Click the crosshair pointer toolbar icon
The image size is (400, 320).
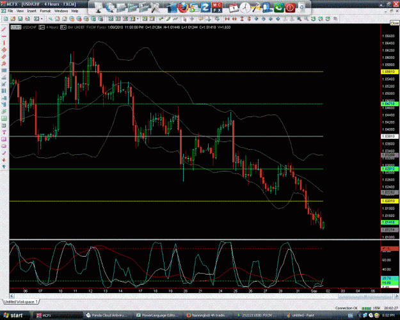pos(192,19)
